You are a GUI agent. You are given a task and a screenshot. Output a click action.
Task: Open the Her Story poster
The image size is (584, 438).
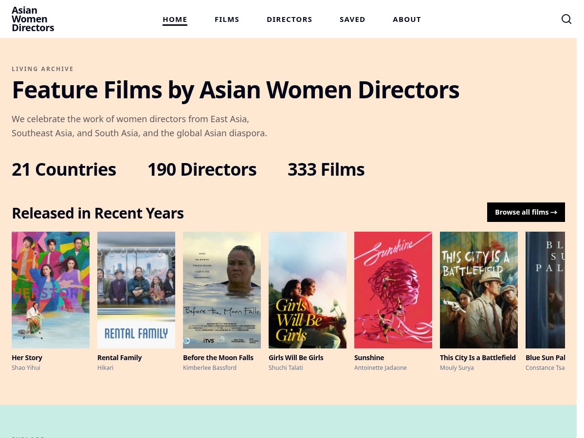[x=51, y=290]
